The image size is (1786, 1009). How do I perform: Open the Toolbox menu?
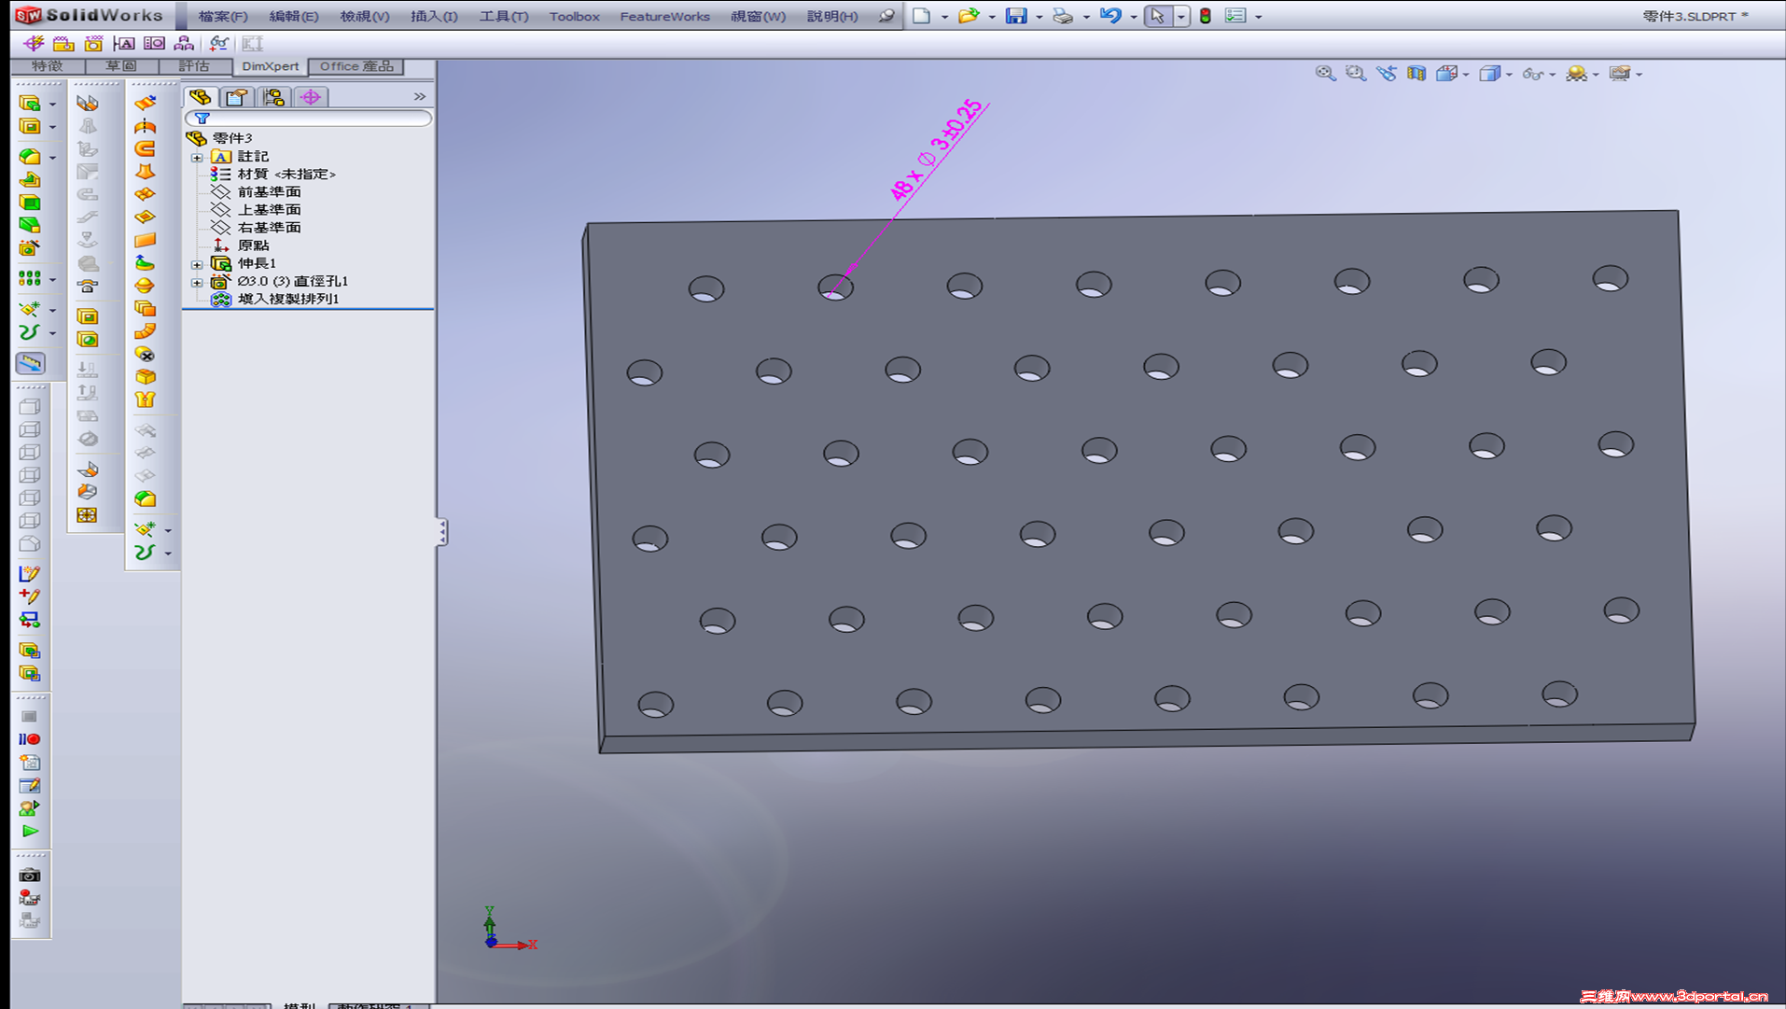tap(575, 16)
